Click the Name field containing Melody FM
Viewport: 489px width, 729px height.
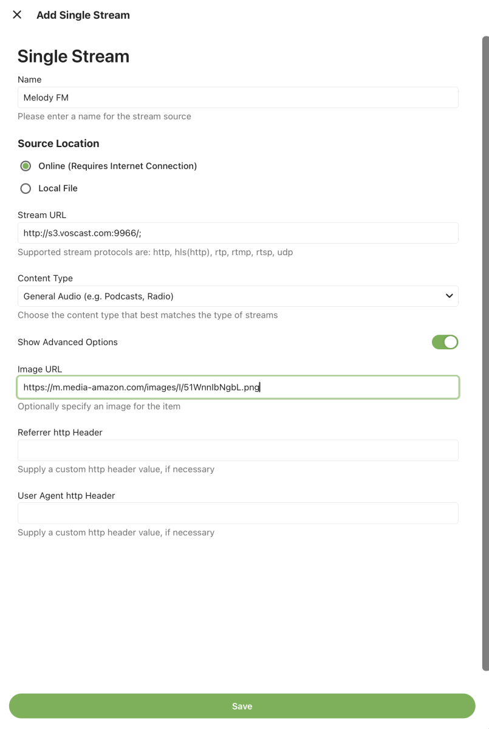pos(238,98)
